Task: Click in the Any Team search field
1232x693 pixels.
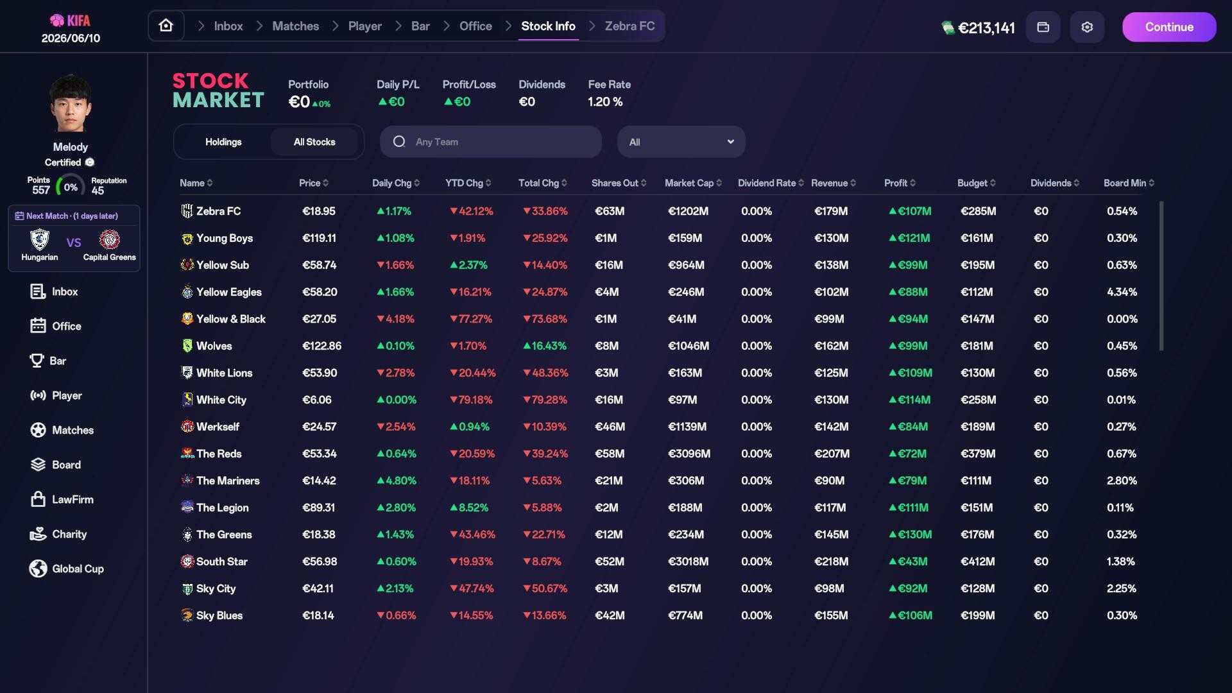Action: pos(491,142)
